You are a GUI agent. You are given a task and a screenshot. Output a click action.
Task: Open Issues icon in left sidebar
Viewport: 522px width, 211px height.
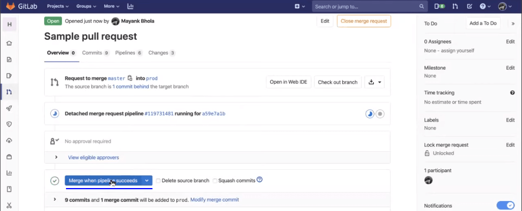tap(9, 76)
